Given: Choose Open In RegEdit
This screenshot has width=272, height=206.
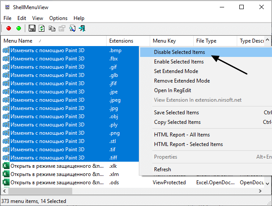Looking at the screenshot, I should point(206,90).
